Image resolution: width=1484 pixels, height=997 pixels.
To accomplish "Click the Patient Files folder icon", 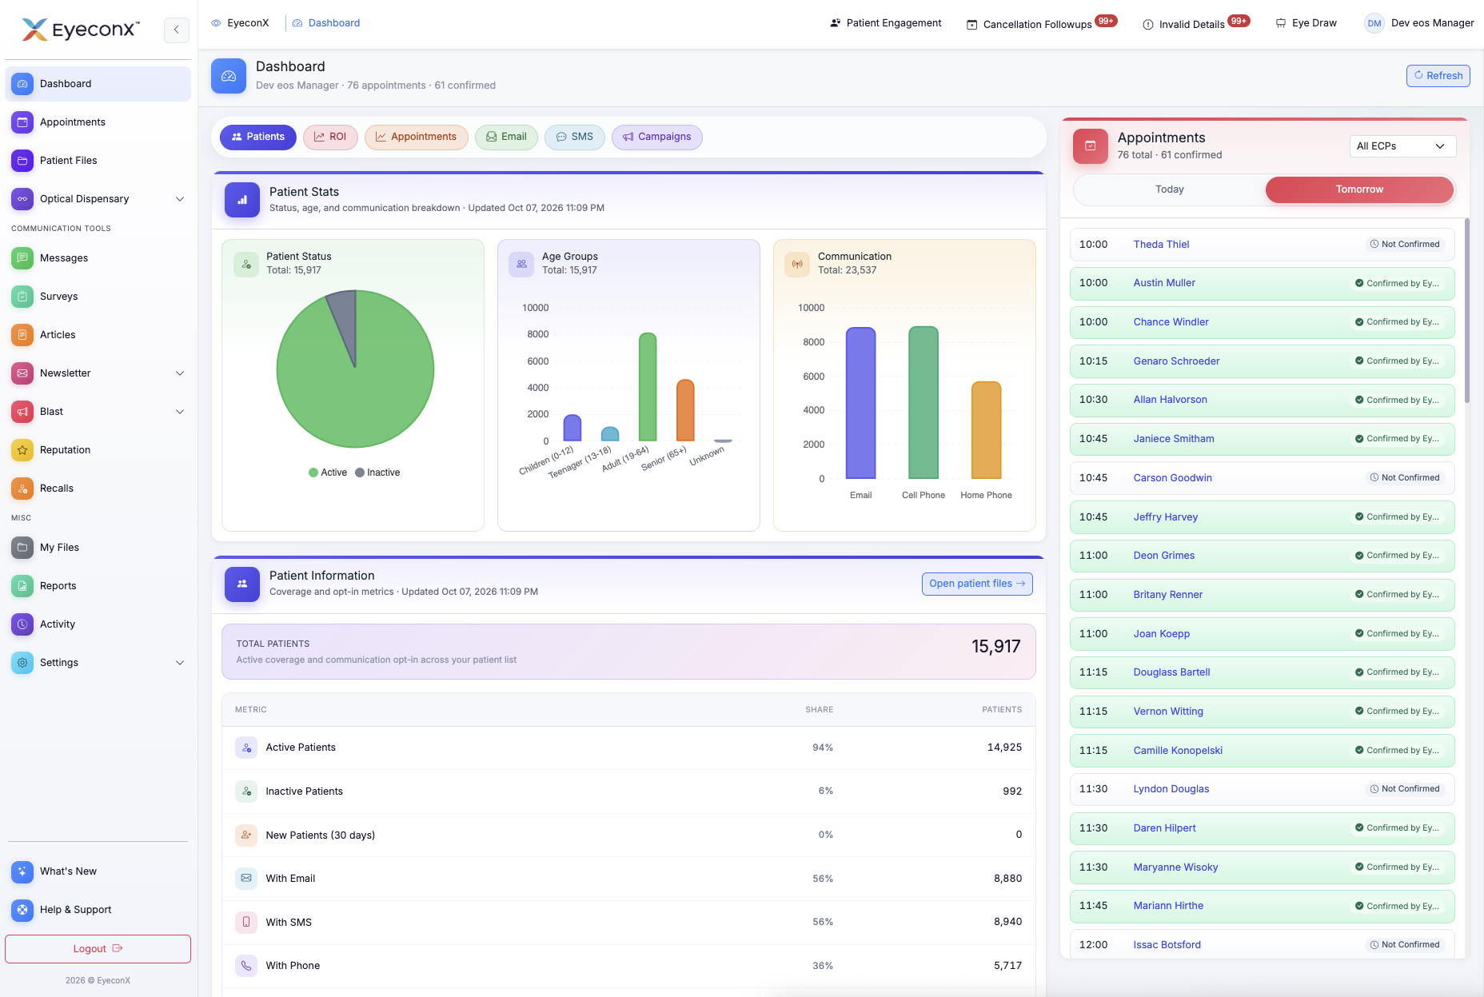I will click(x=22, y=161).
